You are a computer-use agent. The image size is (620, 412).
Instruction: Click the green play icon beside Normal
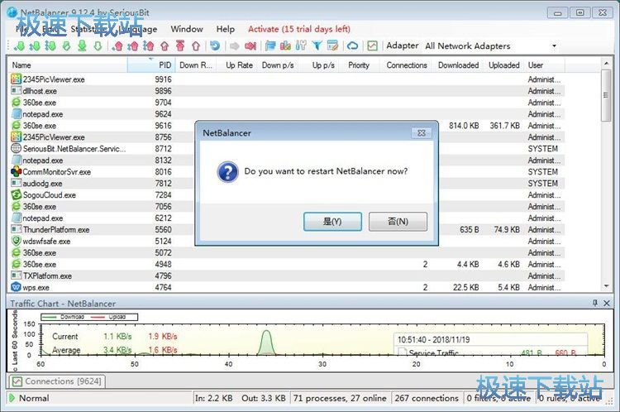12,398
